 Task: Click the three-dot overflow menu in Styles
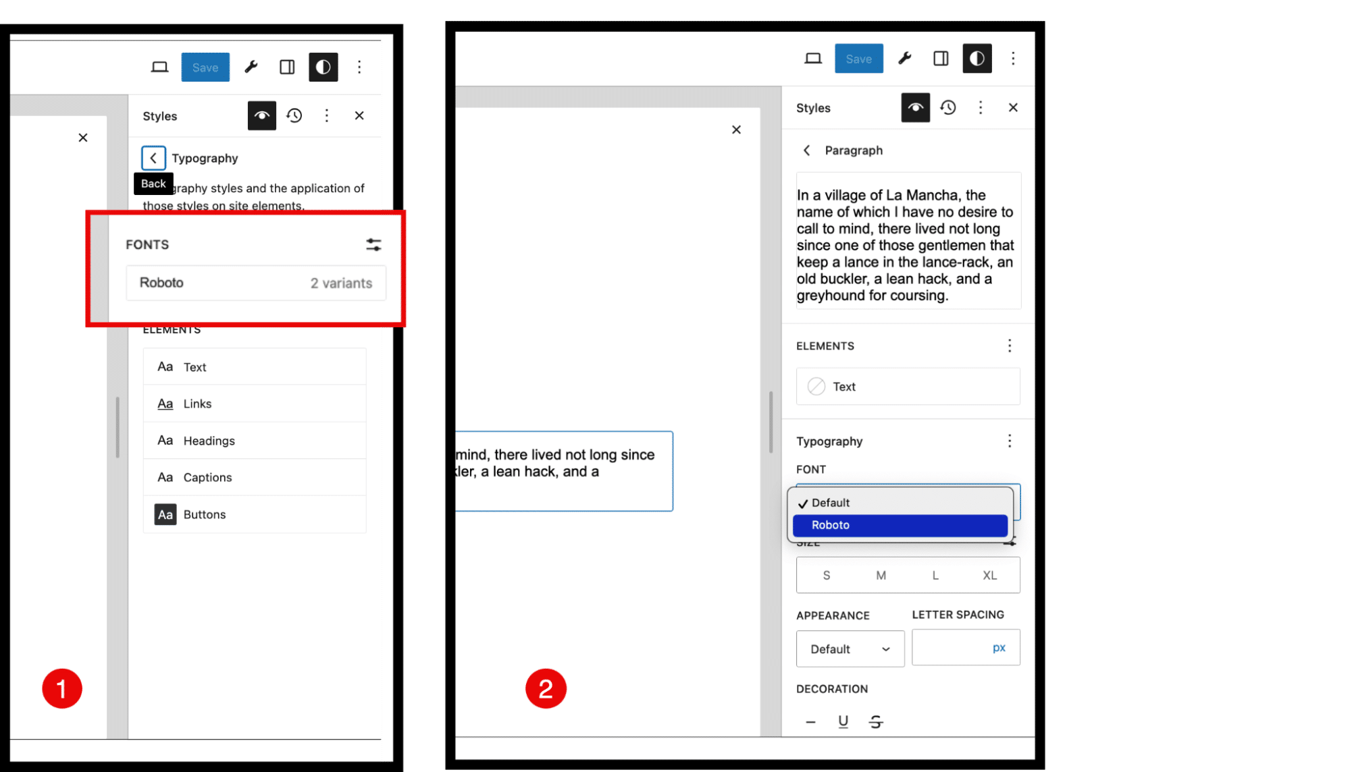coord(328,115)
